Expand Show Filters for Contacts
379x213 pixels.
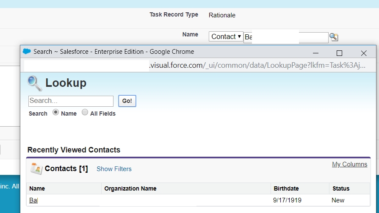[114, 169]
